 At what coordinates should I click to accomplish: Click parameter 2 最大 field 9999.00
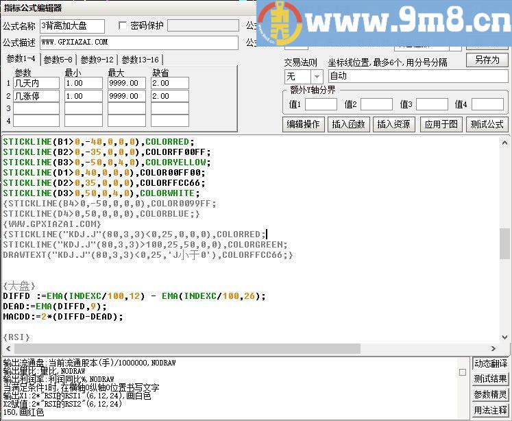(127, 96)
